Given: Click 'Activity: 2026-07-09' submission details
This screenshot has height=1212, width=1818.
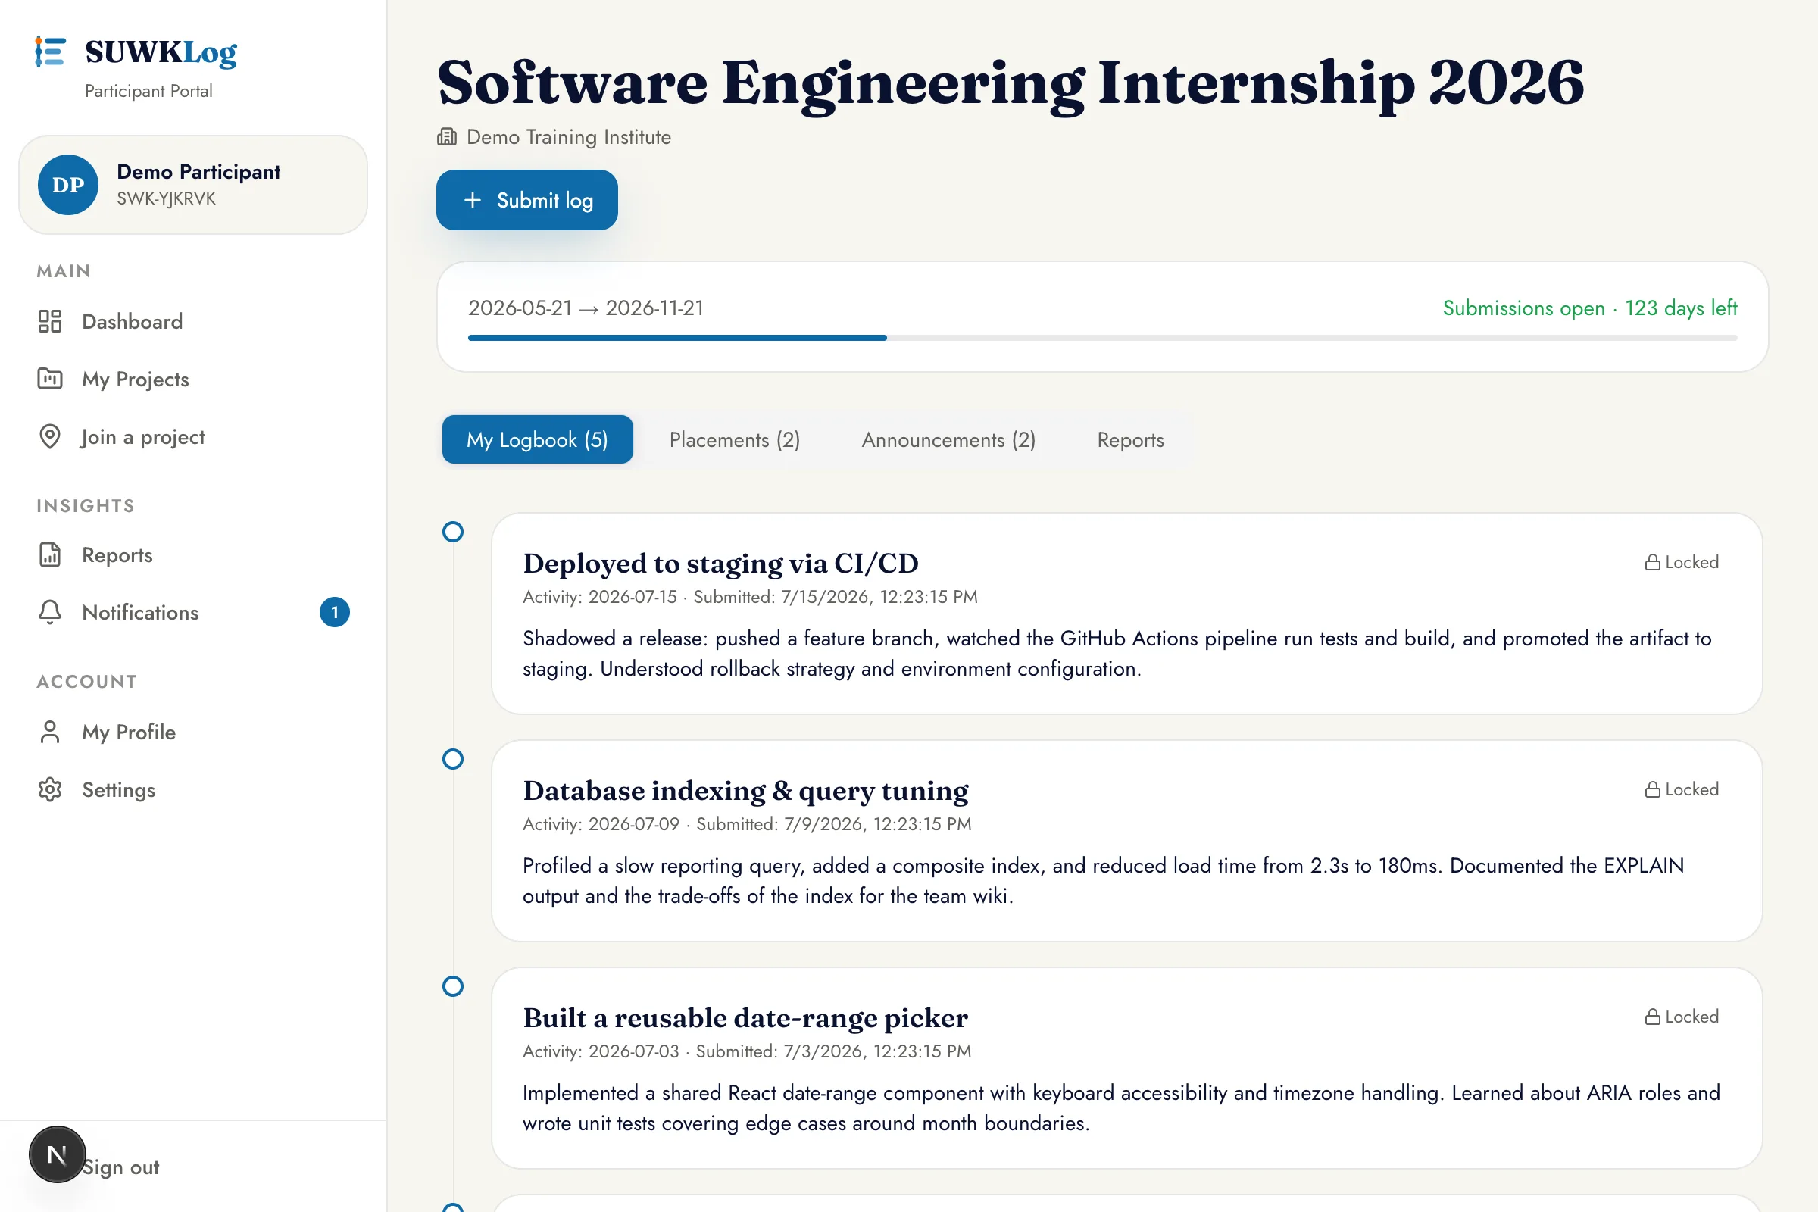Looking at the screenshot, I should coord(747,824).
